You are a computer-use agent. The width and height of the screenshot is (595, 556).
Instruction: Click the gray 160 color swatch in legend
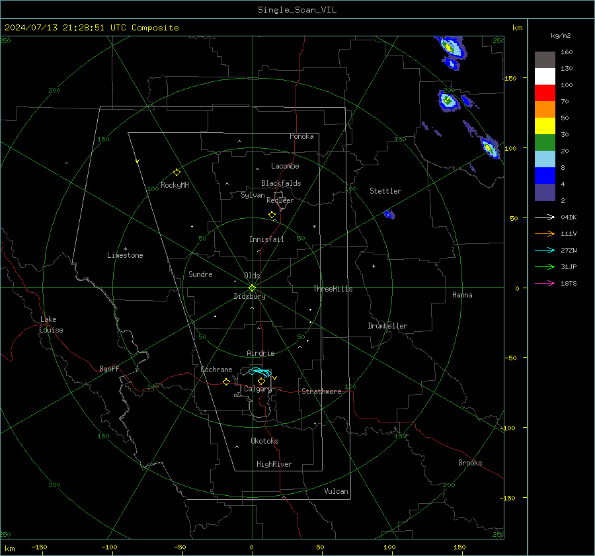click(x=545, y=60)
